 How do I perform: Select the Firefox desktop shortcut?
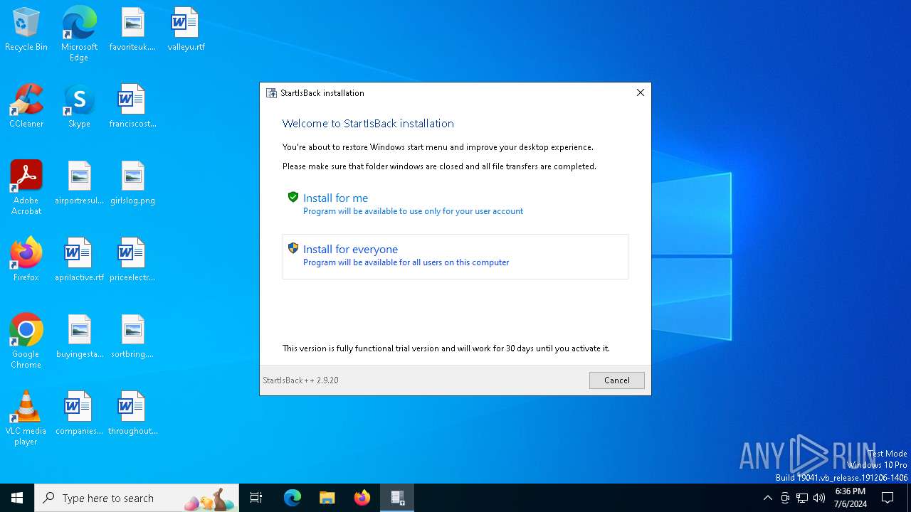26,260
